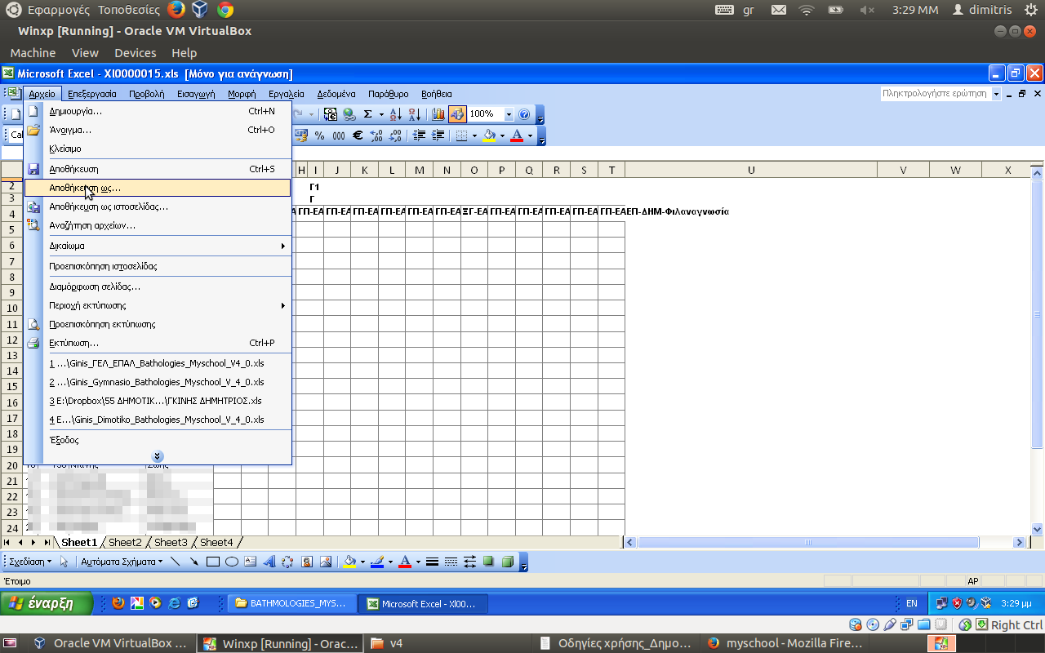1045x653 pixels.
Task: Sort descending with the Ω-A arrow icon
Action: click(x=415, y=114)
